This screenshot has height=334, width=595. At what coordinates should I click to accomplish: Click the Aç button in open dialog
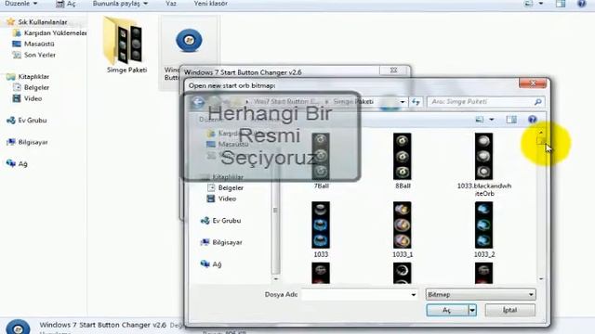447,310
